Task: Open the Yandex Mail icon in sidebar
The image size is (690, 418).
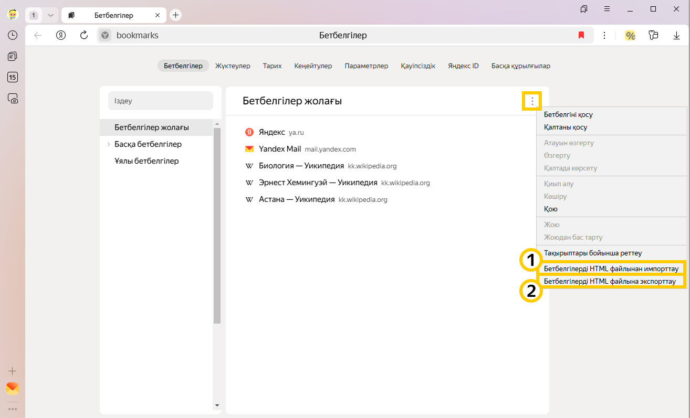Action: (13, 389)
